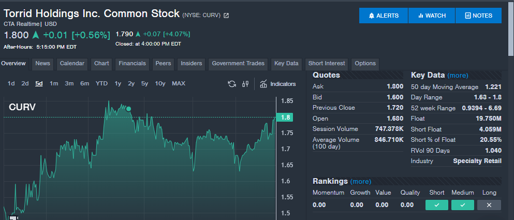Add the stock via the WATCH button

(x=432, y=16)
